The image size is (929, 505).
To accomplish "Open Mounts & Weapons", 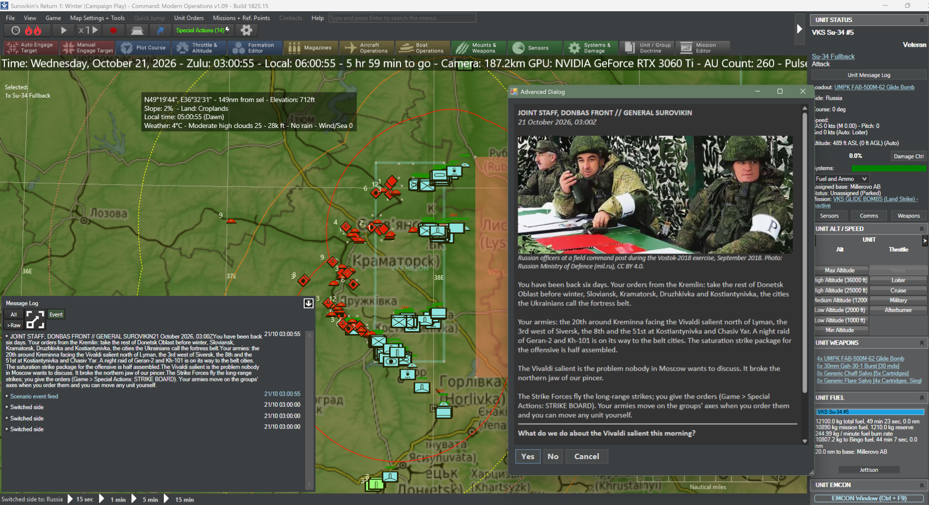I will click(478, 48).
